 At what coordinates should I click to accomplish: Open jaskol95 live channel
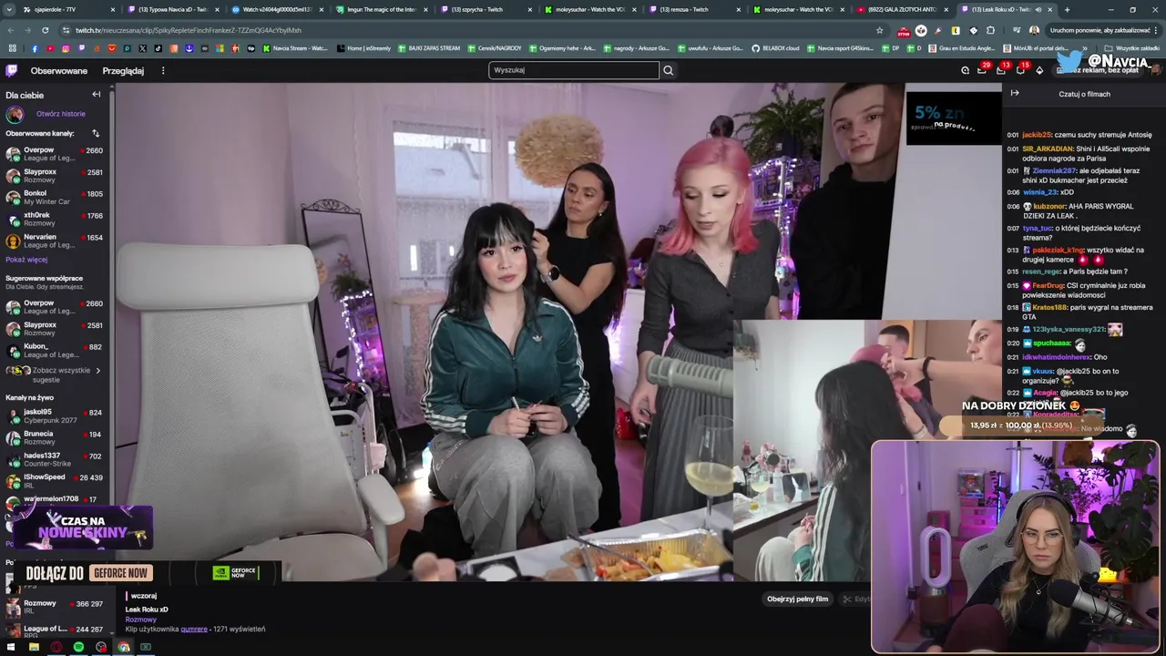[55, 416]
